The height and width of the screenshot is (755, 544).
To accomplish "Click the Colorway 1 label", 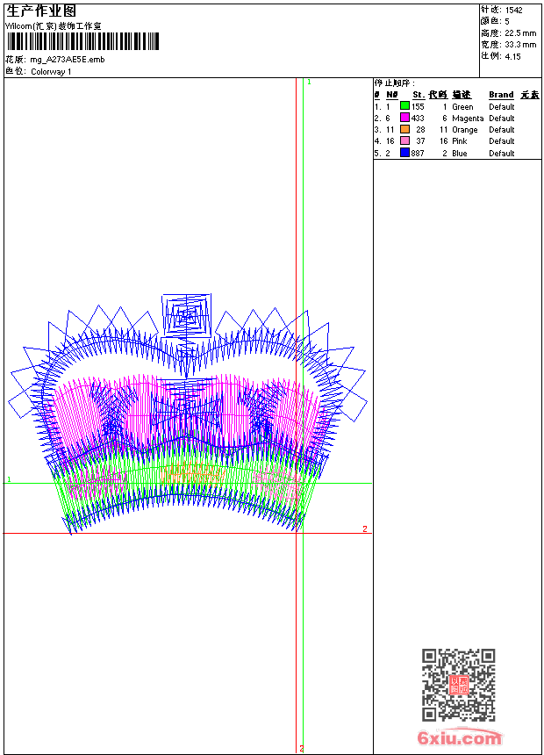I will coord(51,71).
